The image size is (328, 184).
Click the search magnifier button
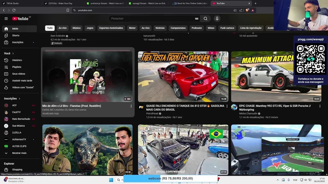[206, 18]
